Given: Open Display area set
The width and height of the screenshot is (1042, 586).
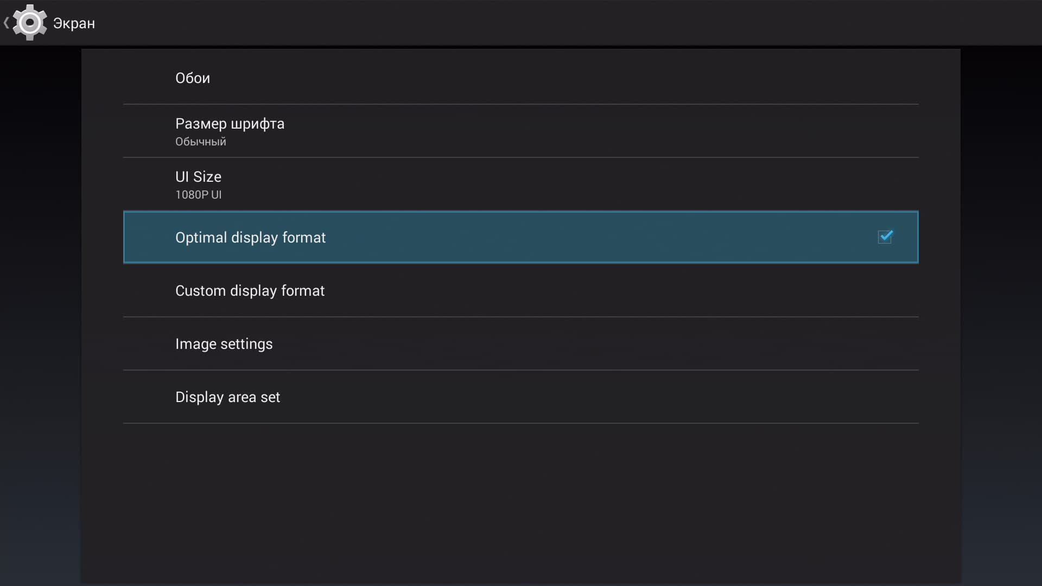Looking at the screenshot, I should (227, 397).
